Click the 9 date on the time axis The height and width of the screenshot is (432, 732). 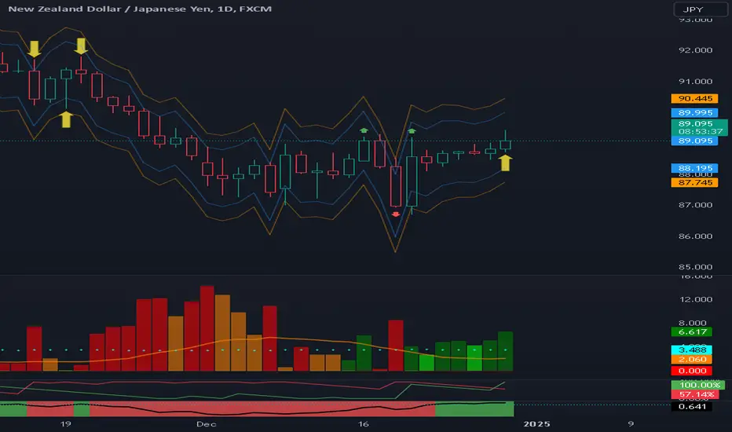tap(631, 424)
